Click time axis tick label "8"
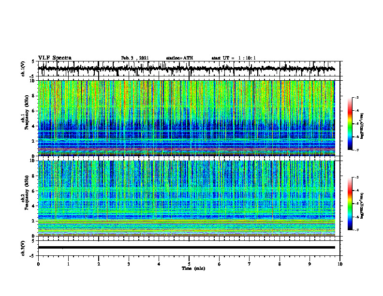Viewport: 383px width, 296px height. (x=280, y=264)
